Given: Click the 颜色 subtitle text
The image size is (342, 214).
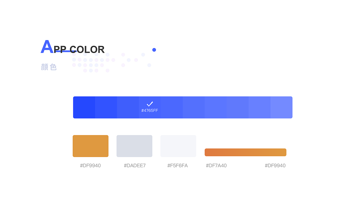Looking at the screenshot, I should tap(49, 67).
